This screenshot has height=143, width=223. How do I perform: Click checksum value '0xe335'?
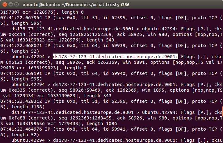17,90
